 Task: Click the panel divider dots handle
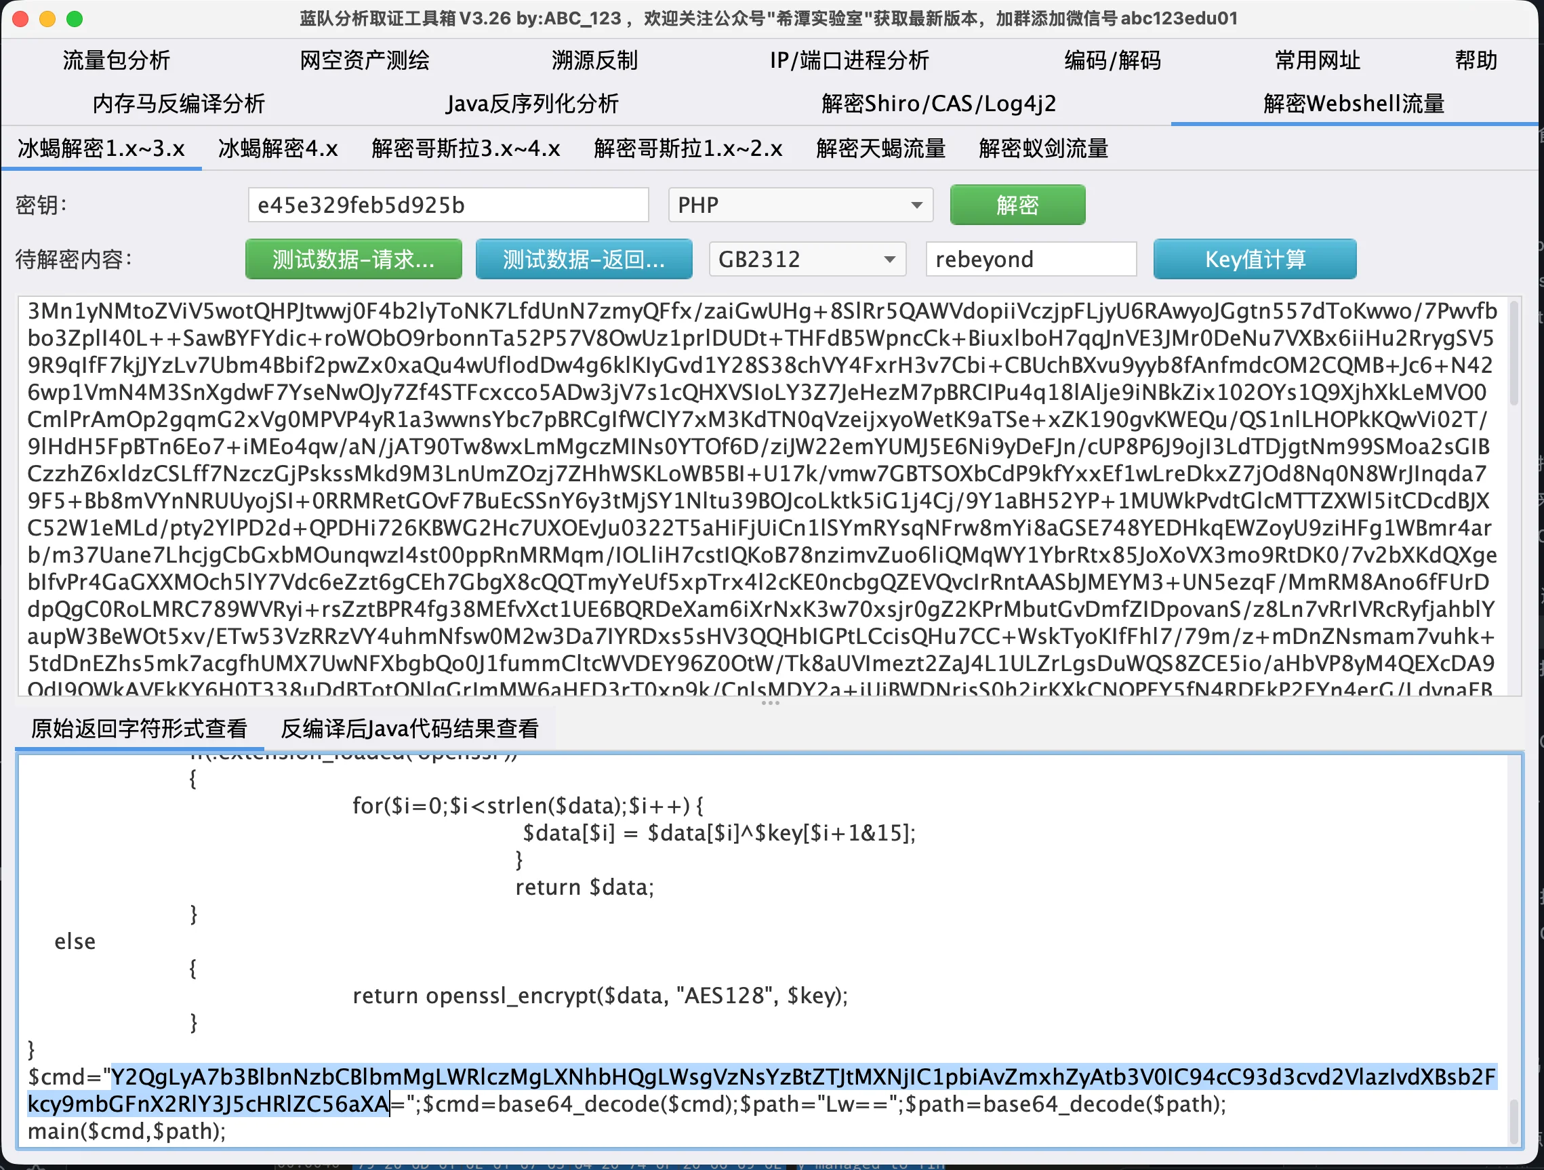[770, 703]
